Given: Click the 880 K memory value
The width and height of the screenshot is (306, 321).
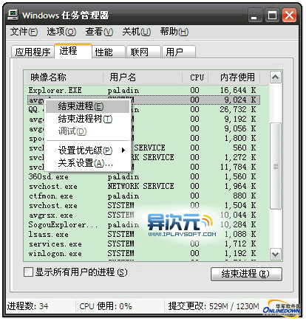Looking at the screenshot, I should 244,196.
